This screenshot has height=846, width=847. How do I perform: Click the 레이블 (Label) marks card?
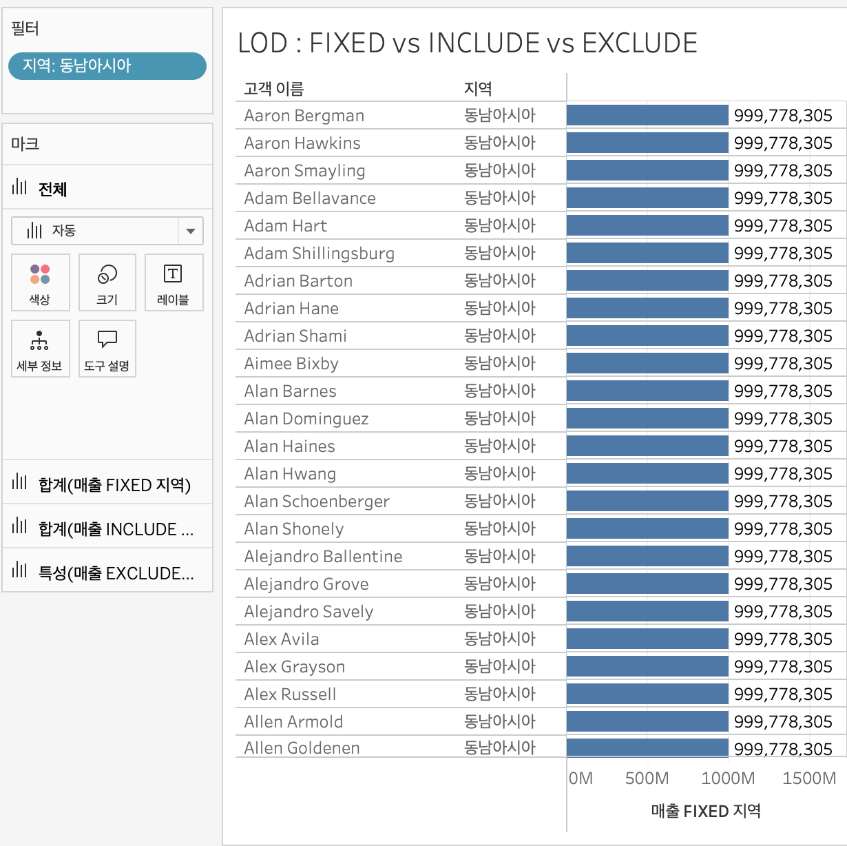[x=174, y=282]
